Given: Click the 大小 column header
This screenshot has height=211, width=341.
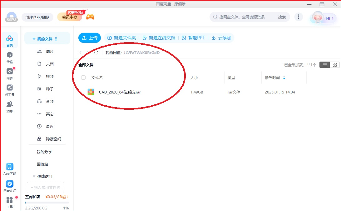Looking at the screenshot, I should pyautogui.click(x=194, y=78).
